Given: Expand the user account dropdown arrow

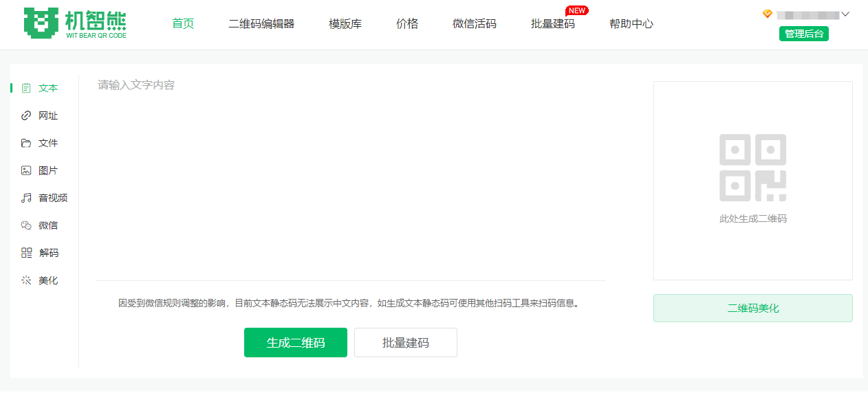Looking at the screenshot, I should click(x=845, y=14).
